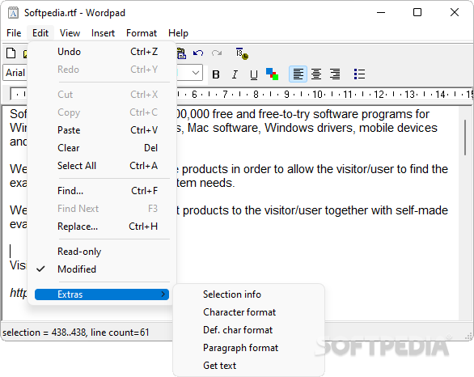Open the Arial font name combo box
The width and height of the screenshot is (474, 377).
tap(15, 73)
